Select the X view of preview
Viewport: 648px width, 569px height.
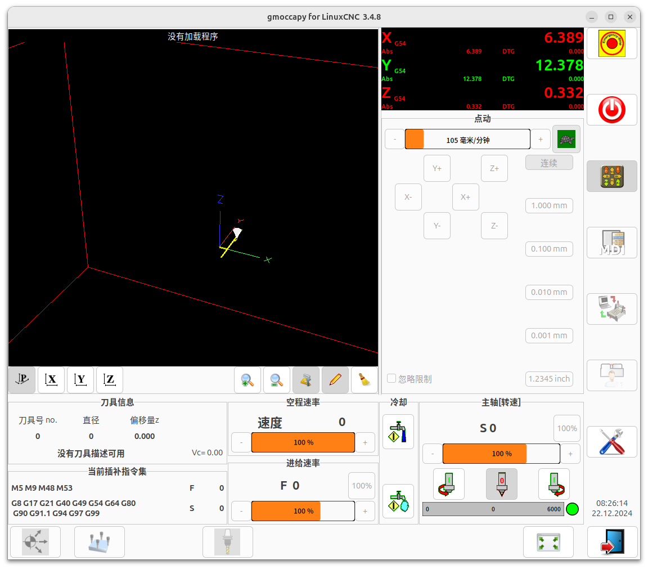[51, 380]
